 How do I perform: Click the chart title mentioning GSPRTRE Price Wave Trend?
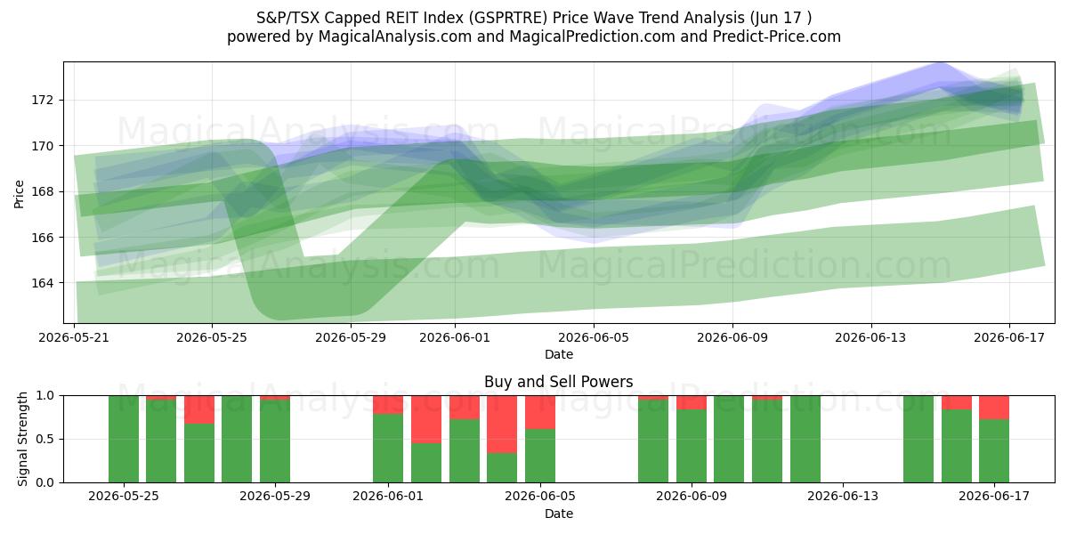(x=534, y=17)
